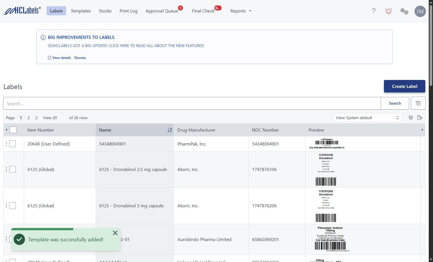Screen dimensions: 433x262
Task: Click item number 20648 (User Defined)
Action: [x=49, y=144]
